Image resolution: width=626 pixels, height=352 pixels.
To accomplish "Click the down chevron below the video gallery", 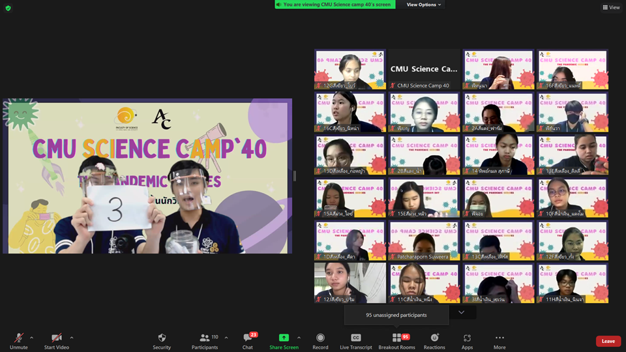I will [462, 313].
